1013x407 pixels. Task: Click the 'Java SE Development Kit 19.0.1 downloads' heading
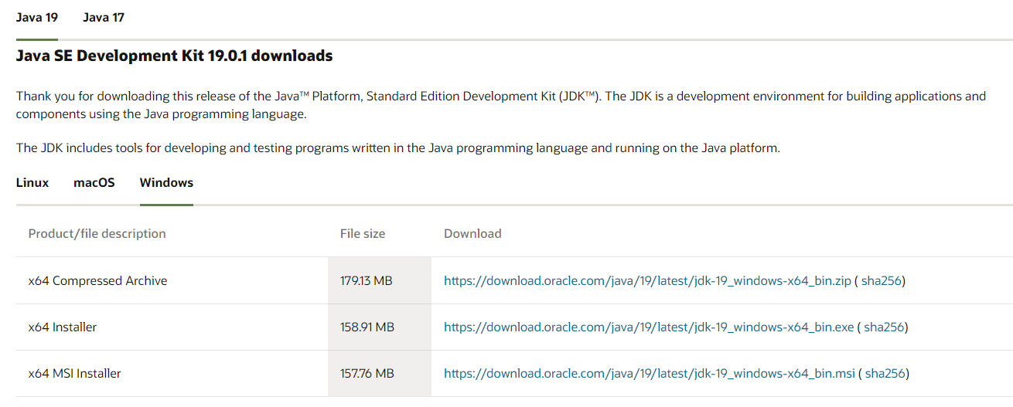tap(174, 56)
